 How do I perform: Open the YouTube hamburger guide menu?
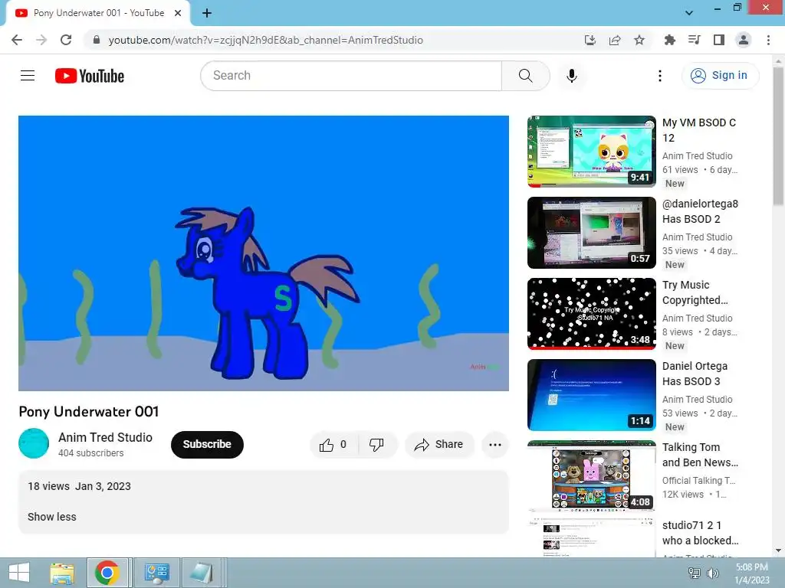(x=28, y=76)
